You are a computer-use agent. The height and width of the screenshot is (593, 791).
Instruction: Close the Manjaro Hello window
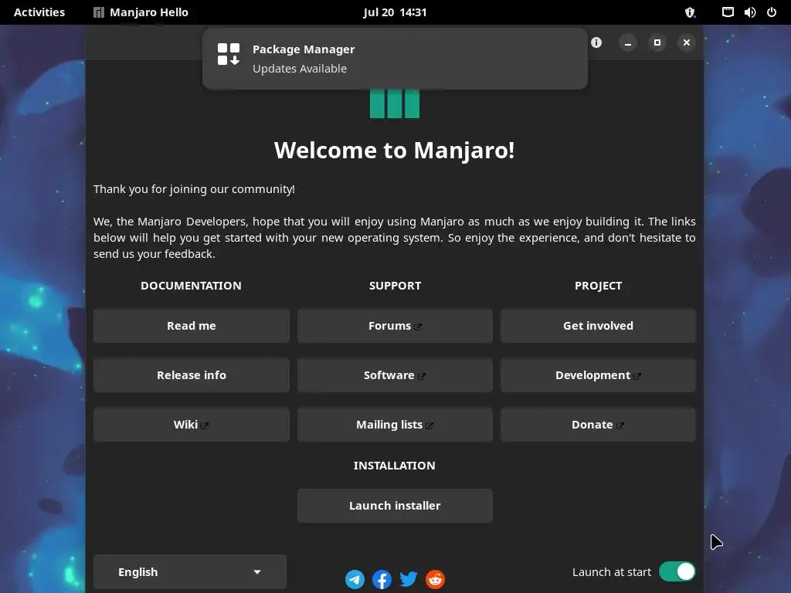point(687,43)
